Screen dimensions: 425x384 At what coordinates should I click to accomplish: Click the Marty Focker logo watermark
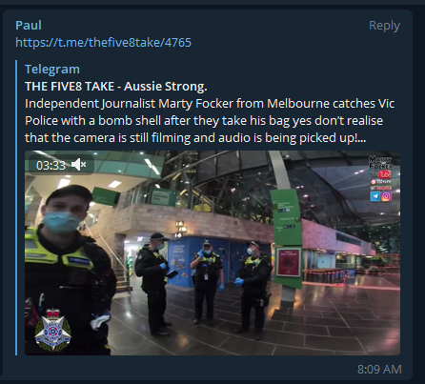click(381, 163)
